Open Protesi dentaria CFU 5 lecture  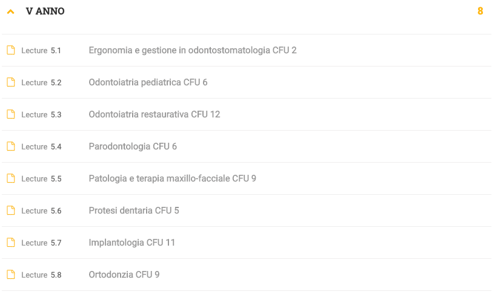click(134, 210)
